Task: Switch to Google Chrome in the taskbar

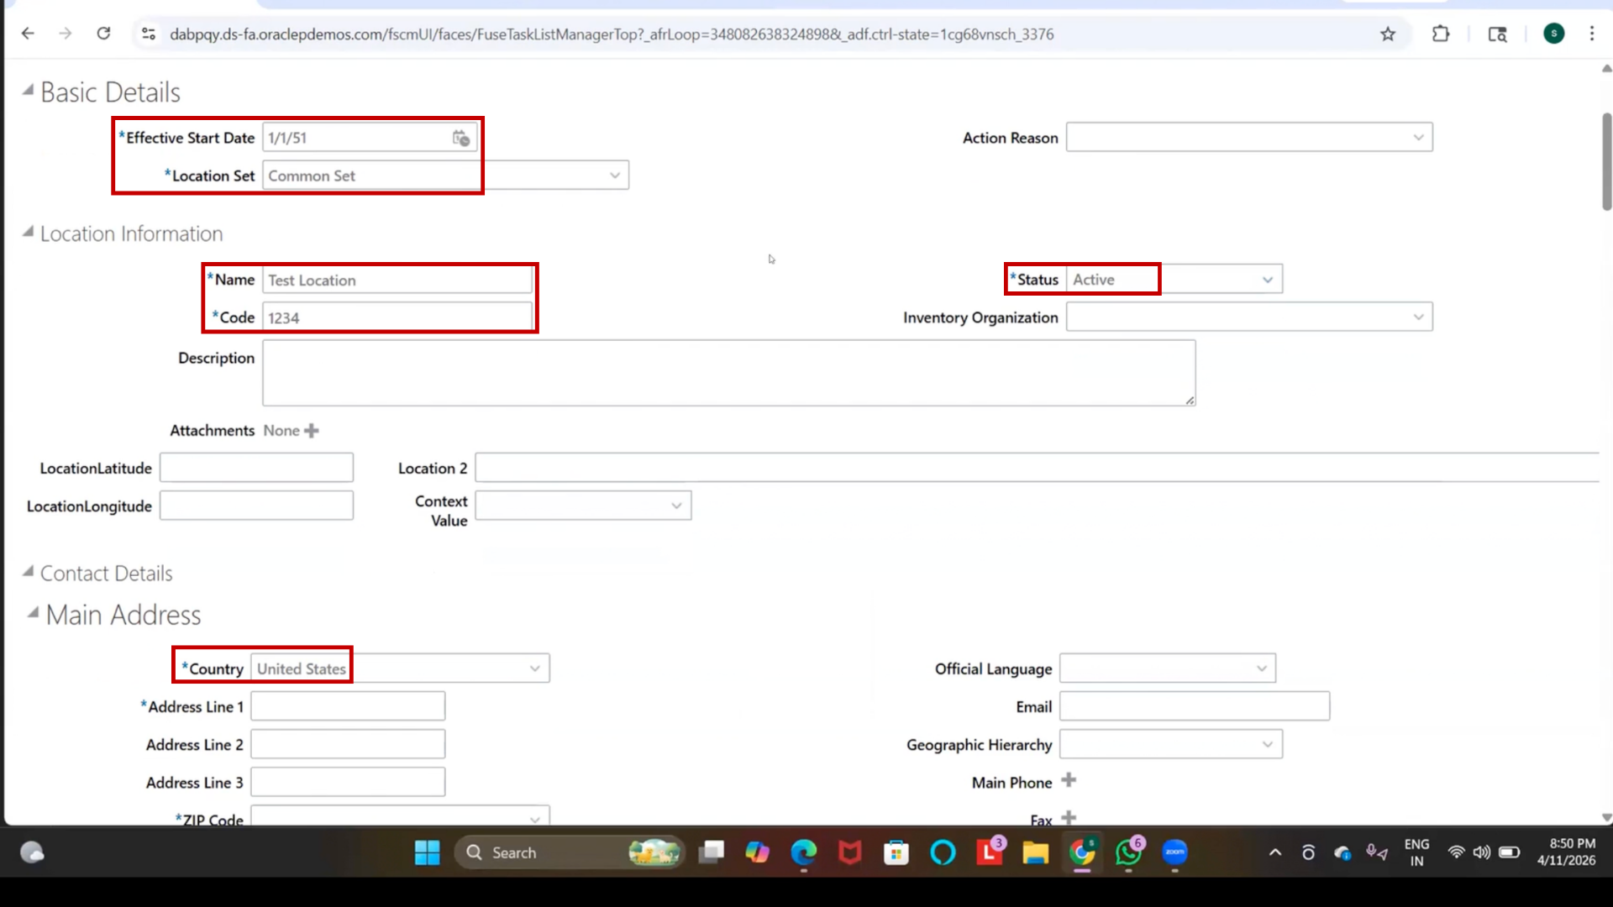Action: point(1082,852)
